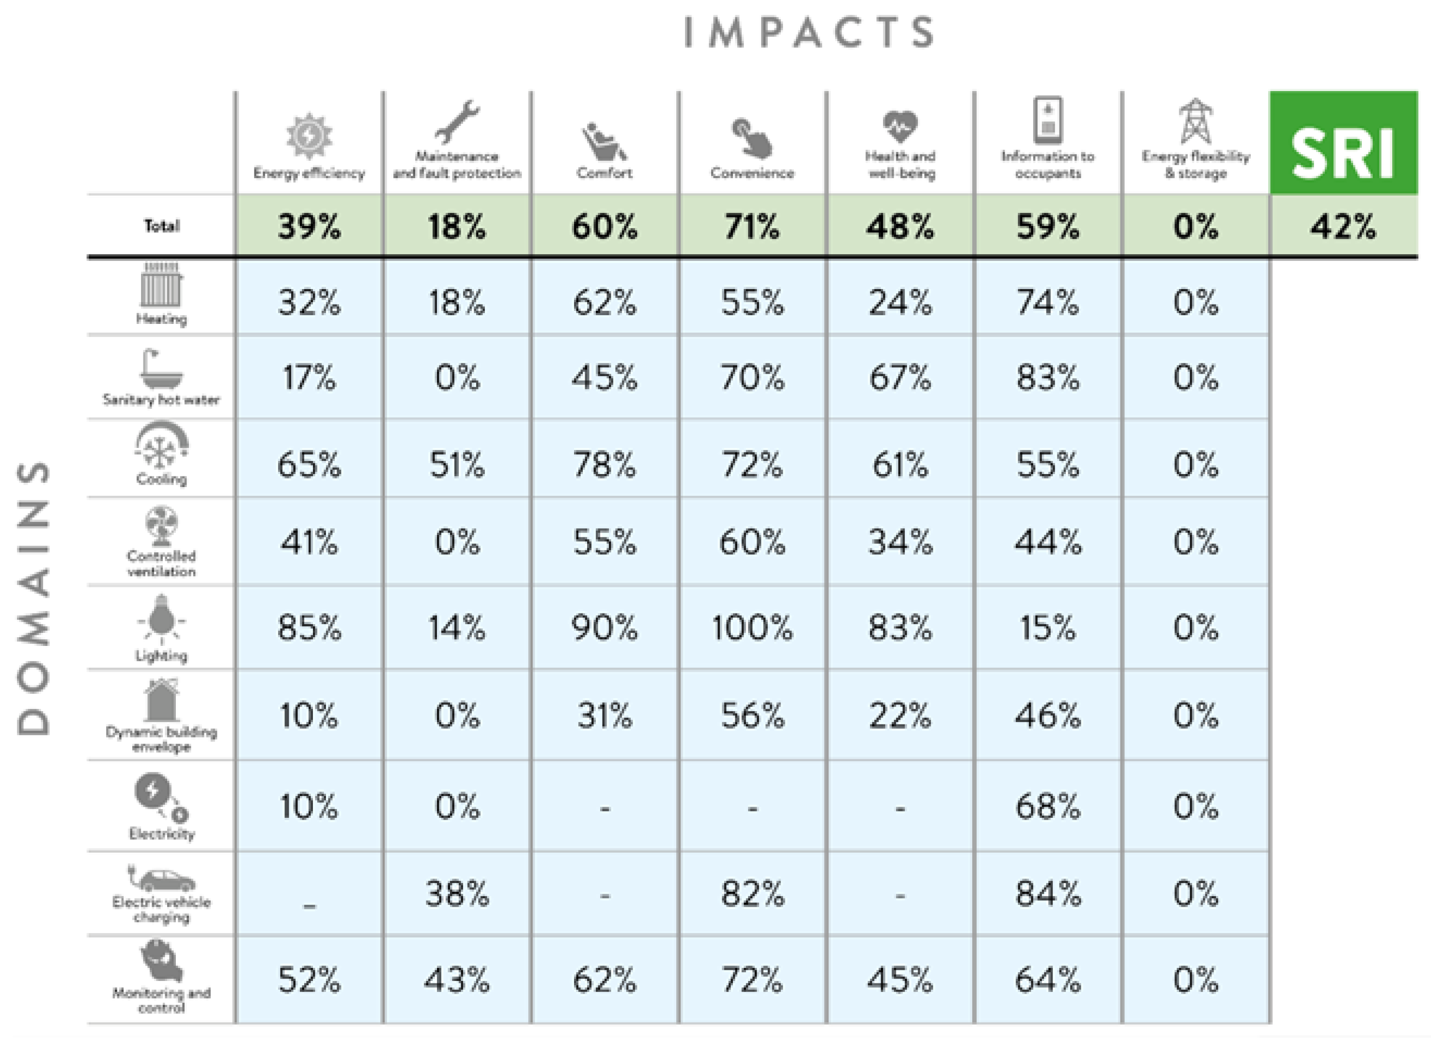
Task: Select the Total row label
Action: (x=161, y=226)
